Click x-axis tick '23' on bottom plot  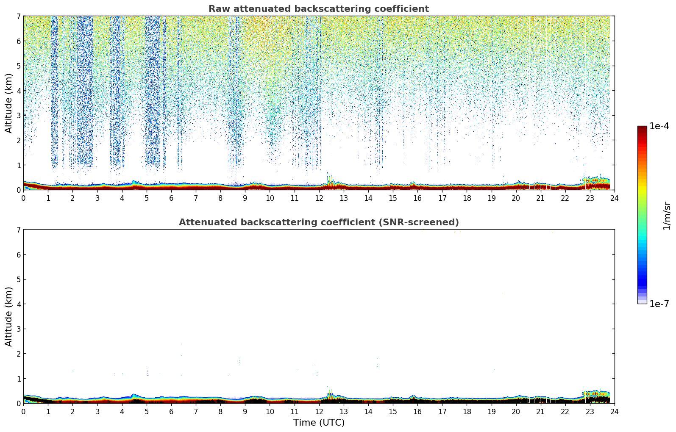click(590, 412)
